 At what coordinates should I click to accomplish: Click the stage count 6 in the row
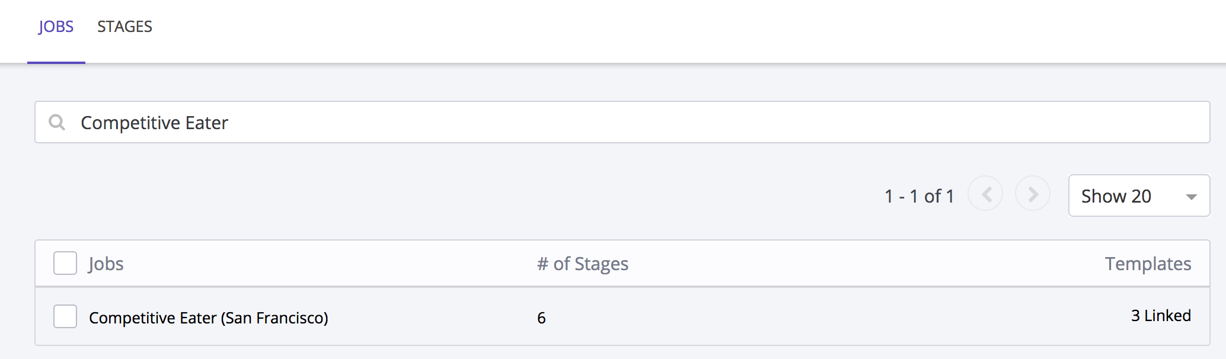point(541,318)
